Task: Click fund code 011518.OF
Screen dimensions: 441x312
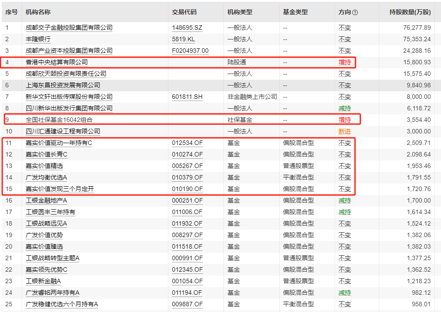Action: pos(187,247)
